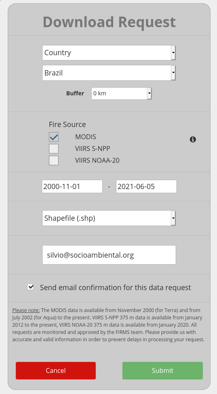Click the green Submit button
This screenshot has width=217, height=394.
163,370
